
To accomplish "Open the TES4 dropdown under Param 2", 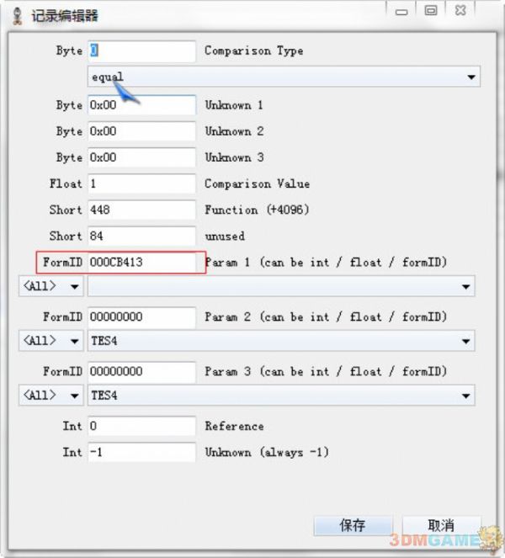I will pyautogui.click(x=280, y=341).
